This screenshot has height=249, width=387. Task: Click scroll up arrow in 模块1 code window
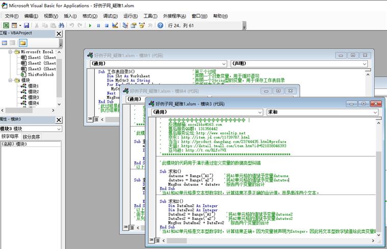(x=368, y=74)
